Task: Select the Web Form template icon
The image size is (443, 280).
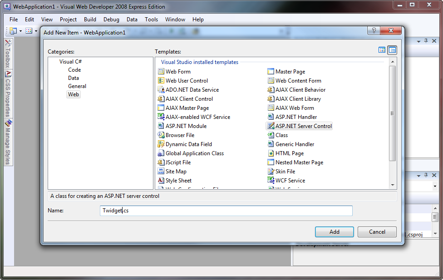Action: [x=161, y=72]
